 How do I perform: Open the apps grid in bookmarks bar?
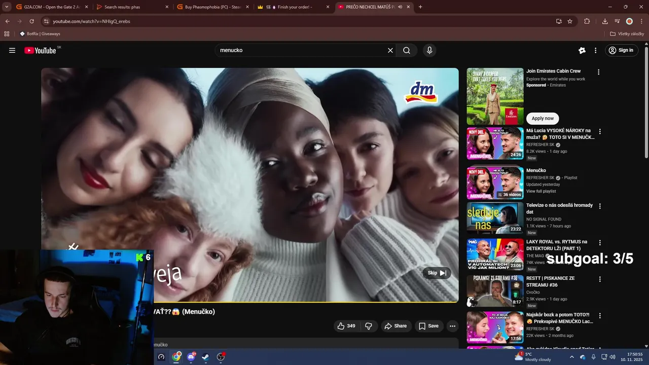click(x=7, y=34)
